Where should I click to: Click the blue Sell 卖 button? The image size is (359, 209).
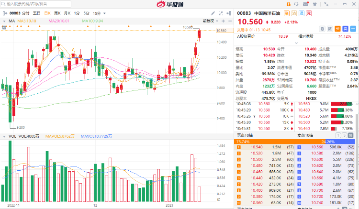click(345, 29)
